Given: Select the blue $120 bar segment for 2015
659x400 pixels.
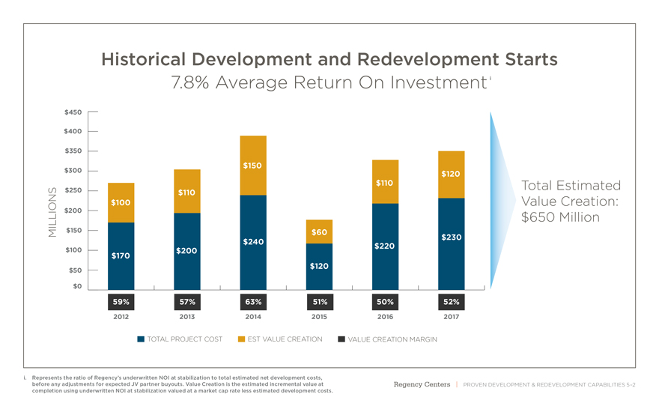Looking at the screenshot, I should pos(319,266).
